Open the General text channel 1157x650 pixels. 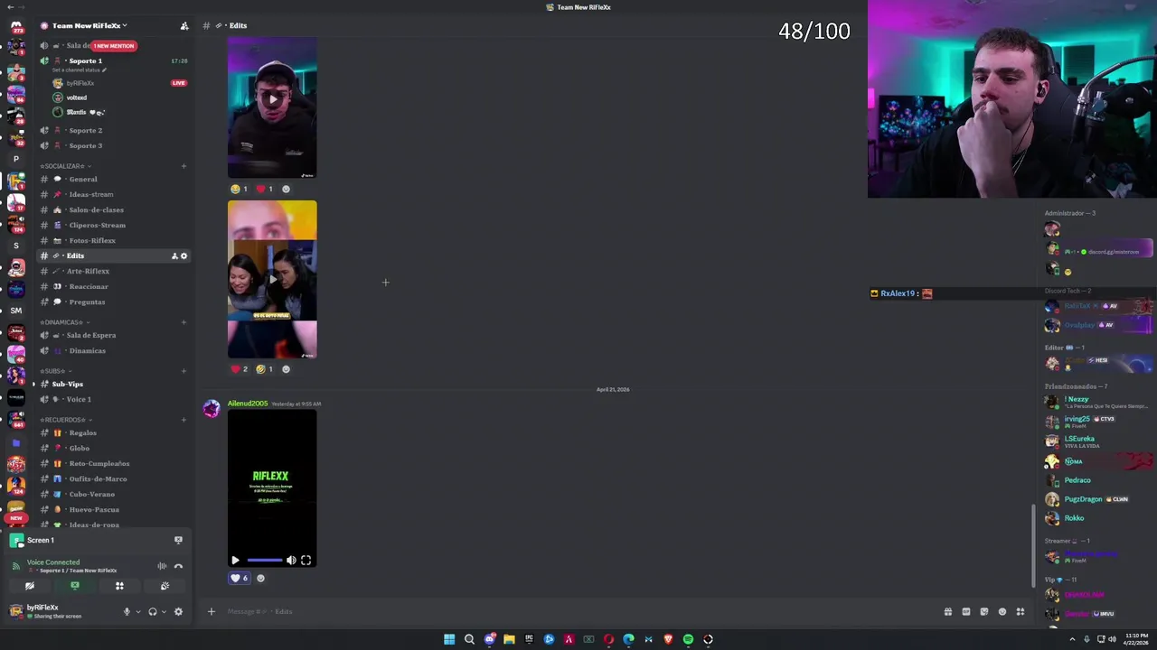pos(113,179)
